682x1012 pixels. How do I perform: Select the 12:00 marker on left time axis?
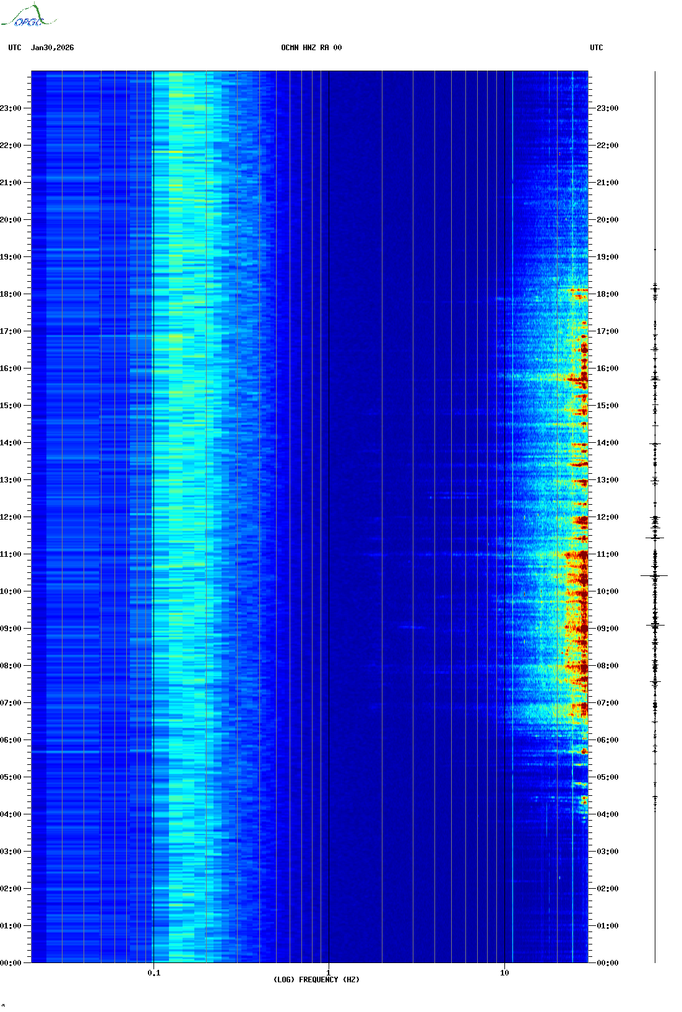[11, 517]
